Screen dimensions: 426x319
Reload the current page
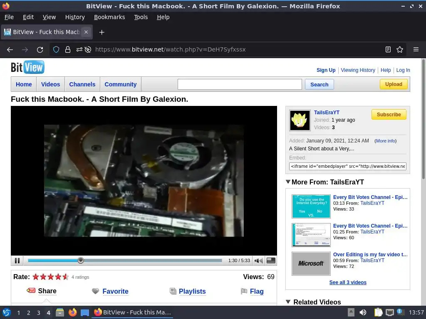[x=40, y=49]
